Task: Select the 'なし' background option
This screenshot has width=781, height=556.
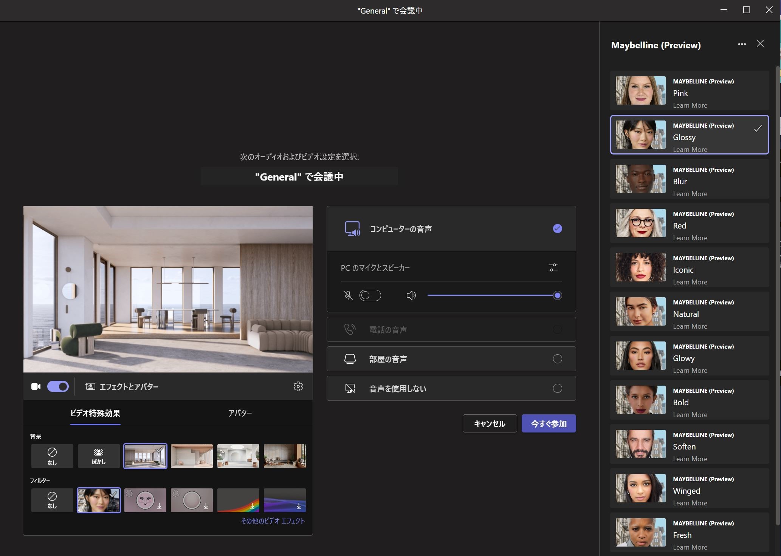Action: (x=52, y=456)
